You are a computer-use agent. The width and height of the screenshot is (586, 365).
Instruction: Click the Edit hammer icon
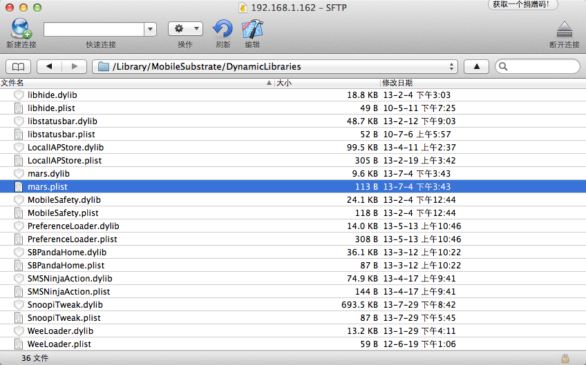(x=252, y=29)
